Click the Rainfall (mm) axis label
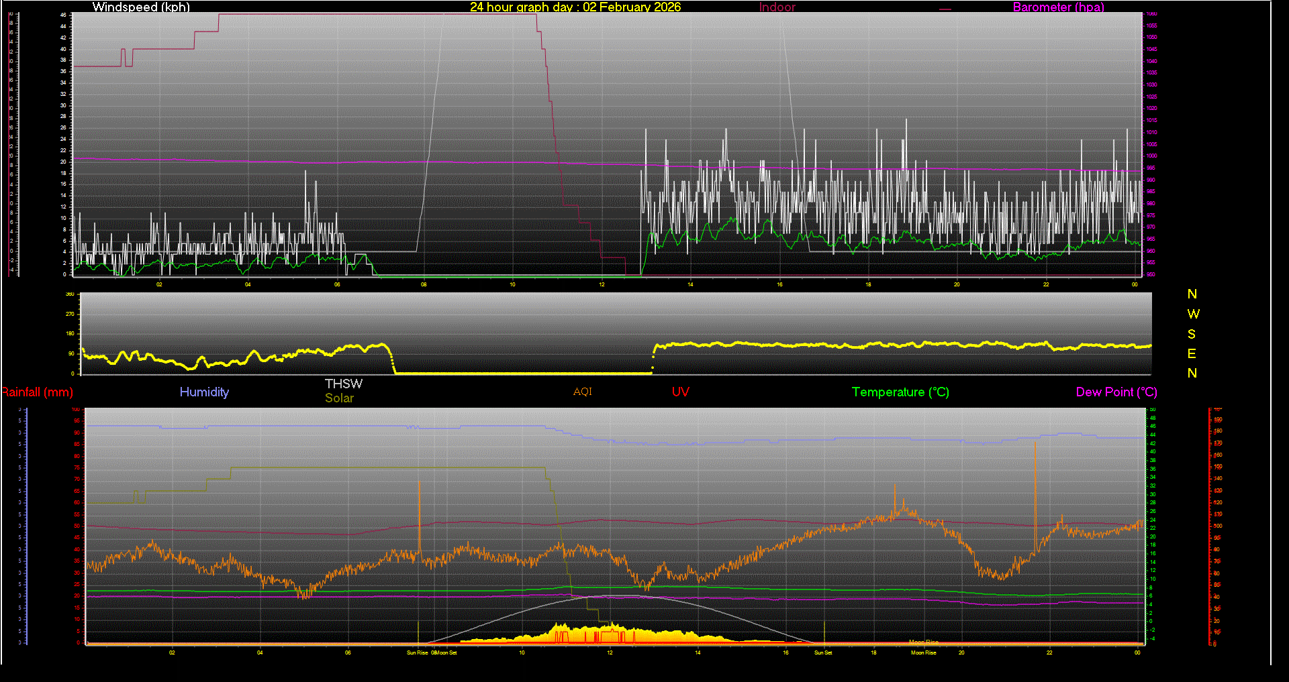The width and height of the screenshot is (1289, 682). pyautogui.click(x=37, y=392)
